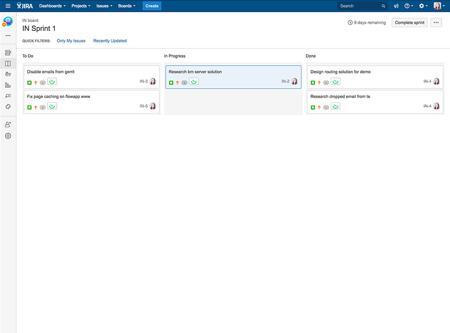Click issue key IN-1
Viewport: 450px width, 333px height.
point(427,81)
